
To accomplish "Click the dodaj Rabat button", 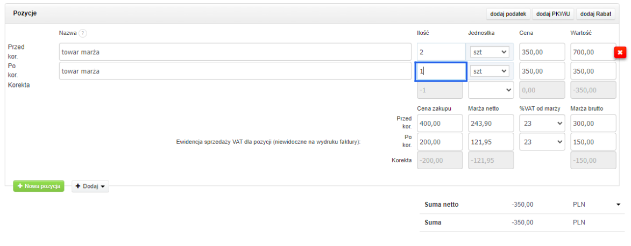I will tap(595, 13).
